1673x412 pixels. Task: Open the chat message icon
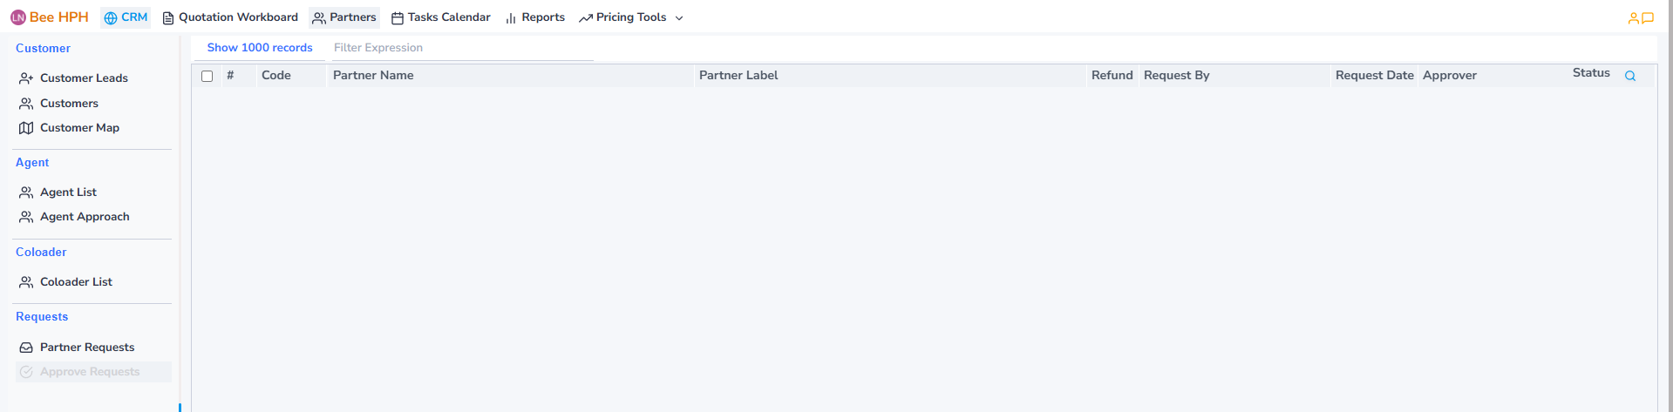(1648, 18)
